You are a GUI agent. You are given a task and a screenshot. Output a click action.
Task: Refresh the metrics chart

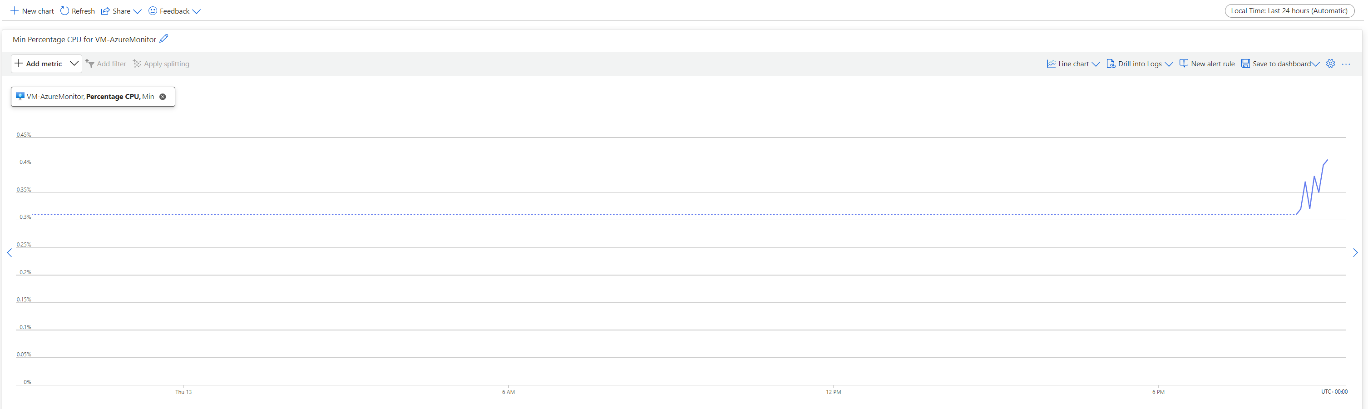(78, 10)
